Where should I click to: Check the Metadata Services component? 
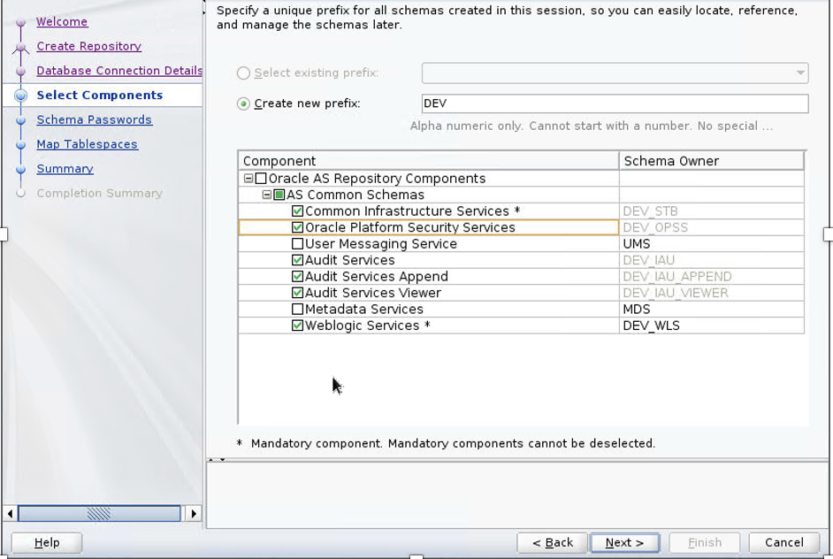coord(298,310)
